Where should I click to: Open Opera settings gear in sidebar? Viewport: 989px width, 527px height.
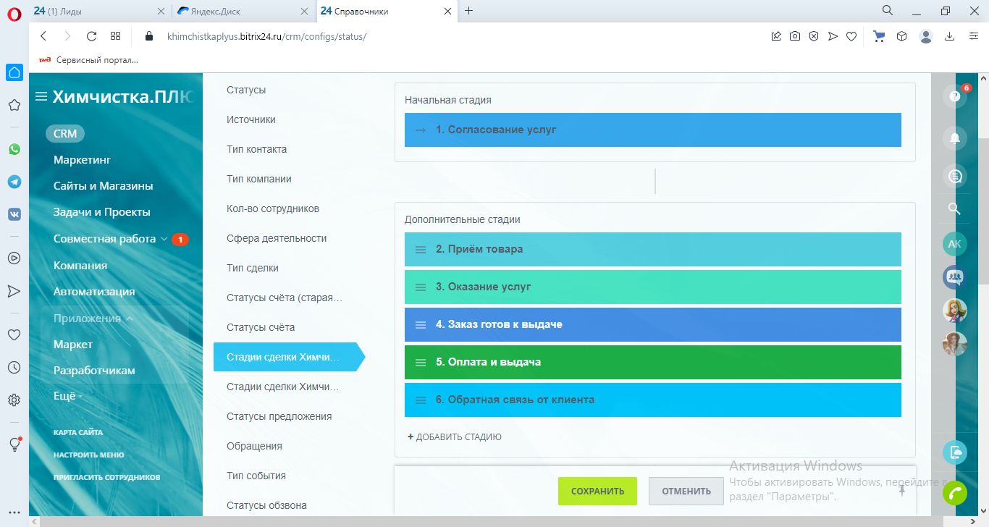coord(14,400)
